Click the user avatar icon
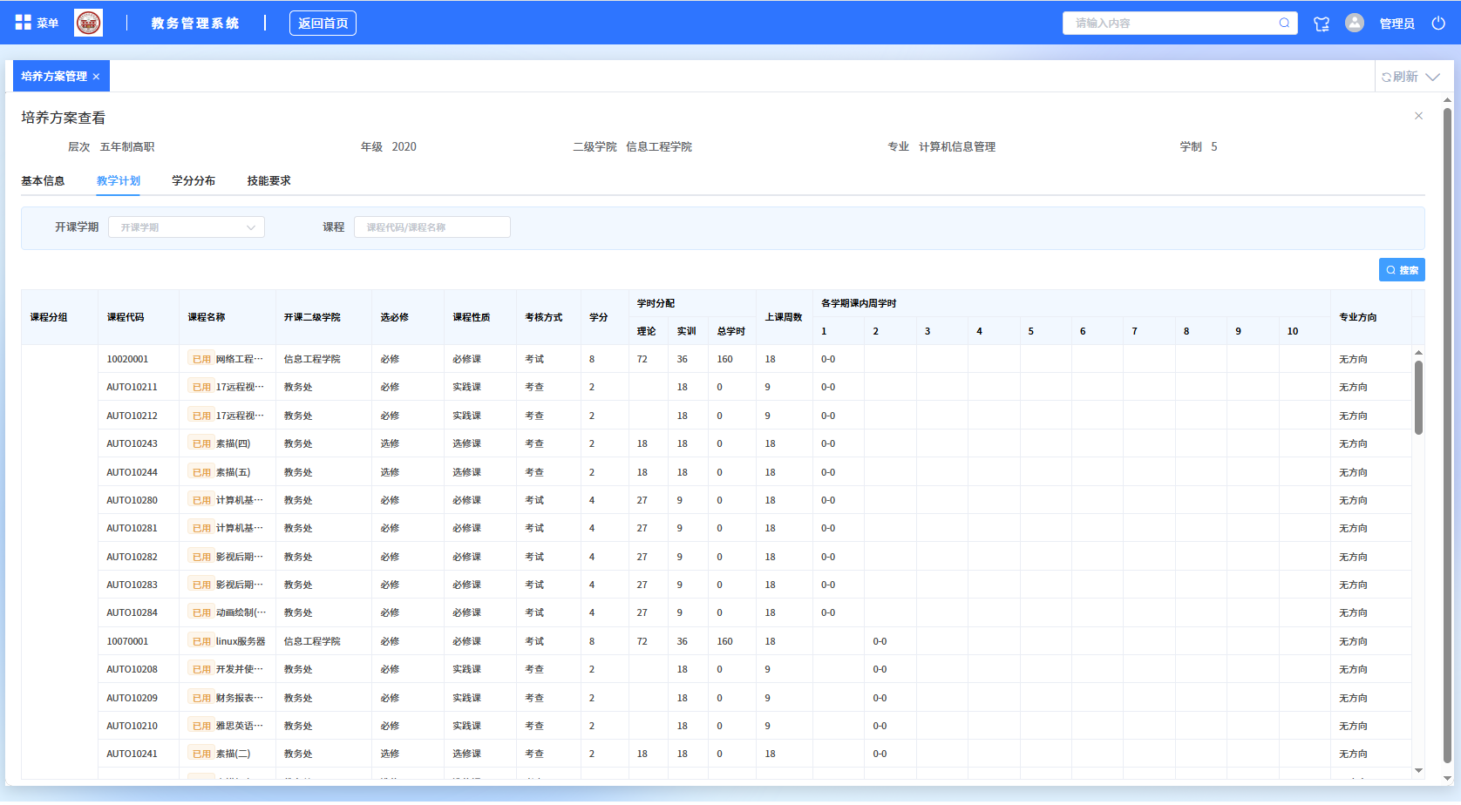1461x805 pixels. click(1355, 23)
